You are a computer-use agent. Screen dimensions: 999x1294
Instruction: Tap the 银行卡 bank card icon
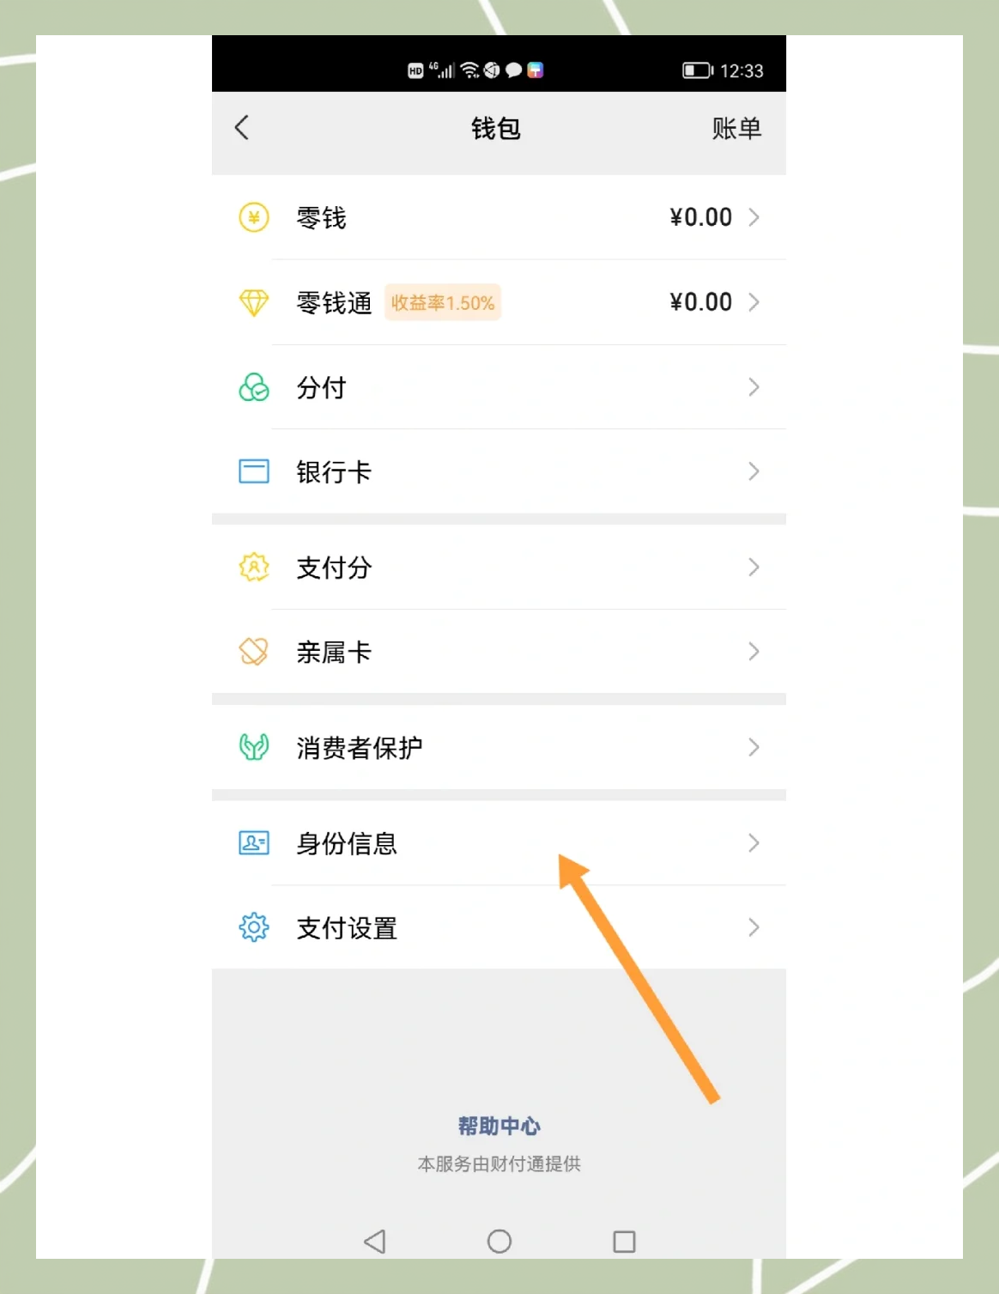[254, 471]
